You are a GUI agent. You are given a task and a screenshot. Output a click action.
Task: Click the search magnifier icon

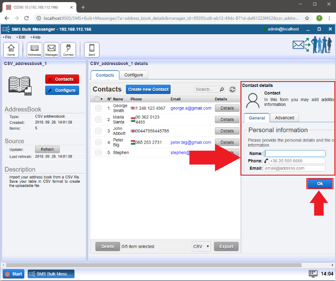[x=221, y=89]
